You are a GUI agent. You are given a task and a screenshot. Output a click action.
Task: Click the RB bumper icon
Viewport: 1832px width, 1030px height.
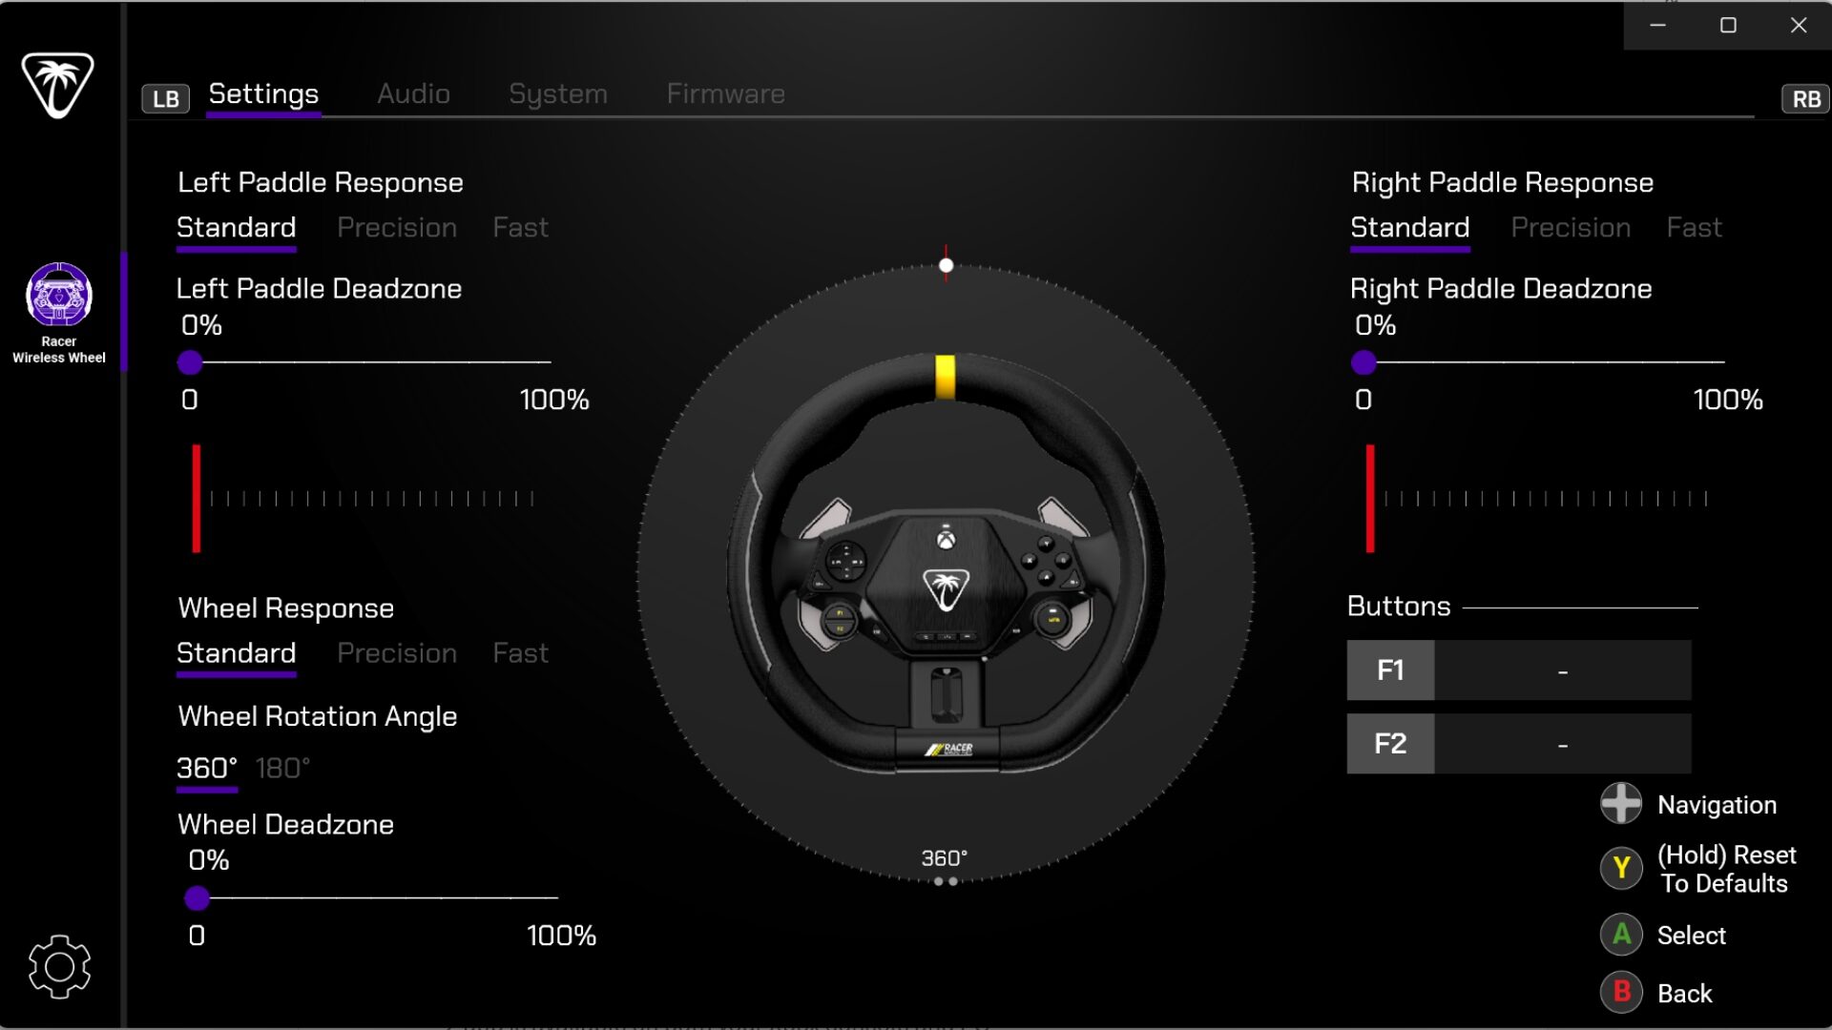1805,98
